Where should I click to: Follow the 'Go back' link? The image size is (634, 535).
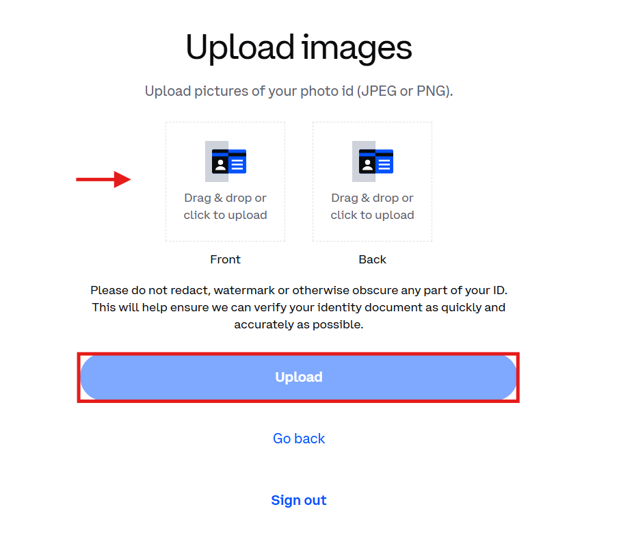pos(299,439)
